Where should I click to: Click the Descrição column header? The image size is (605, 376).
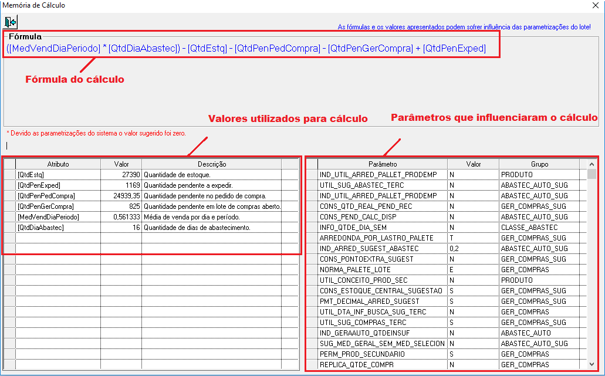point(211,164)
